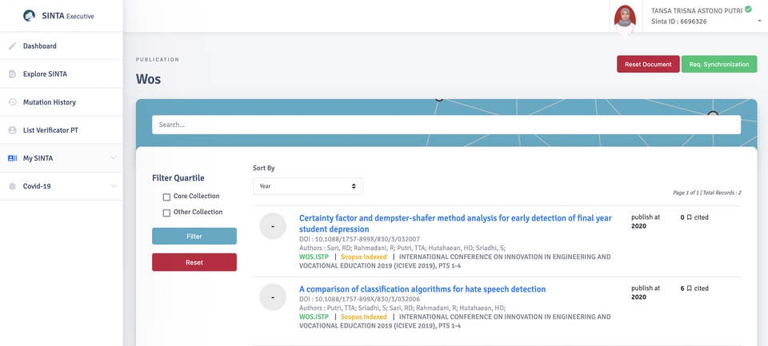This screenshot has width=768, height=346.
Task: Click the Explore SINTA search icon
Action: 12,74
